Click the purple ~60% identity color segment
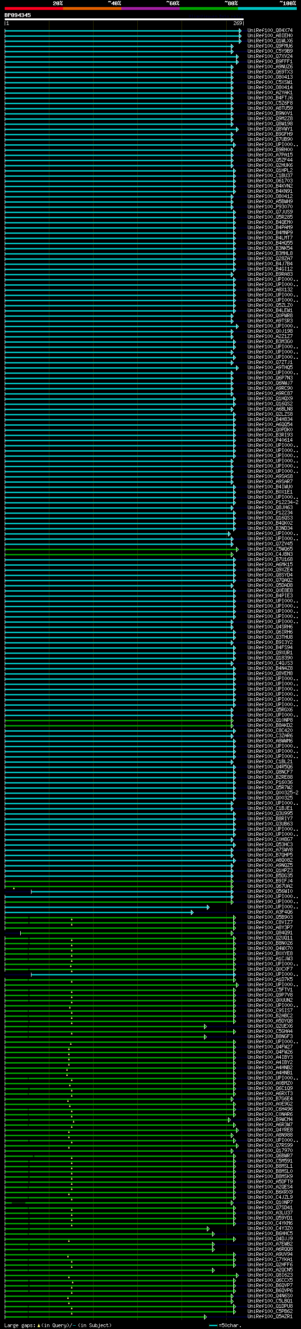Viewport: 301px width, 1329px height. (151, 8)
